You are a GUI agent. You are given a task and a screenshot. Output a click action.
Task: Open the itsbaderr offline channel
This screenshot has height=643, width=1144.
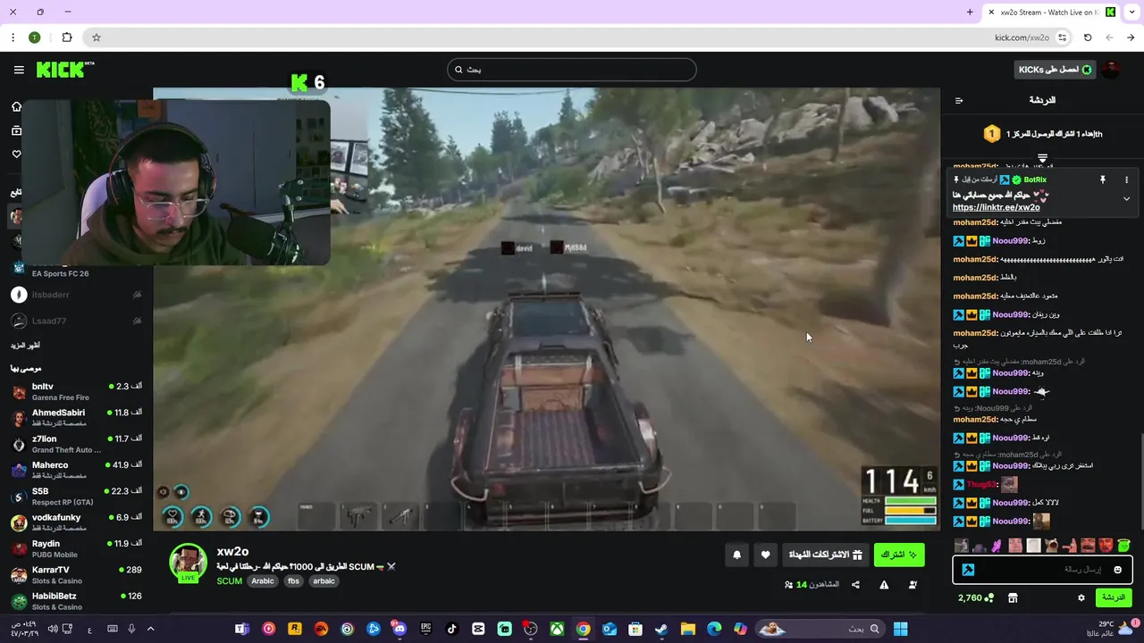pyautogui.click(x=76, y=295)
